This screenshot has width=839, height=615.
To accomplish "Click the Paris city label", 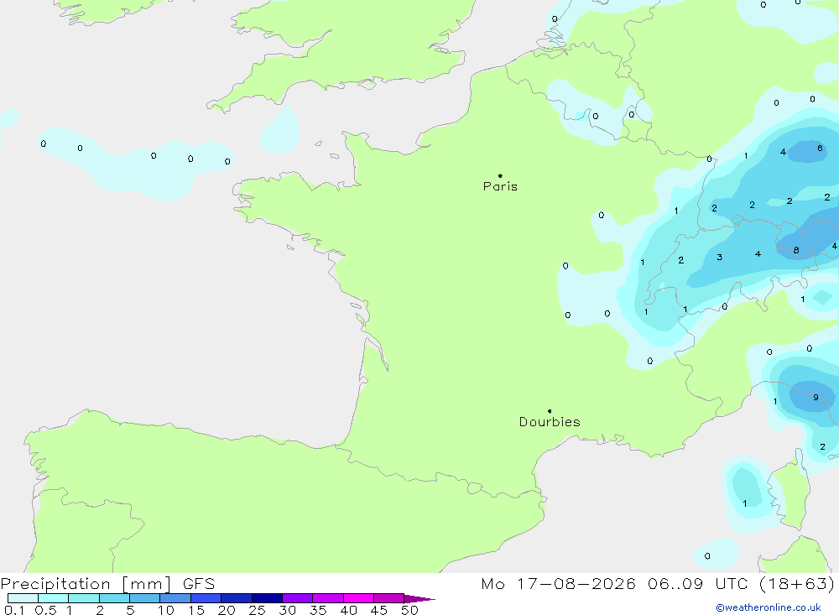I will coord(500,186).
